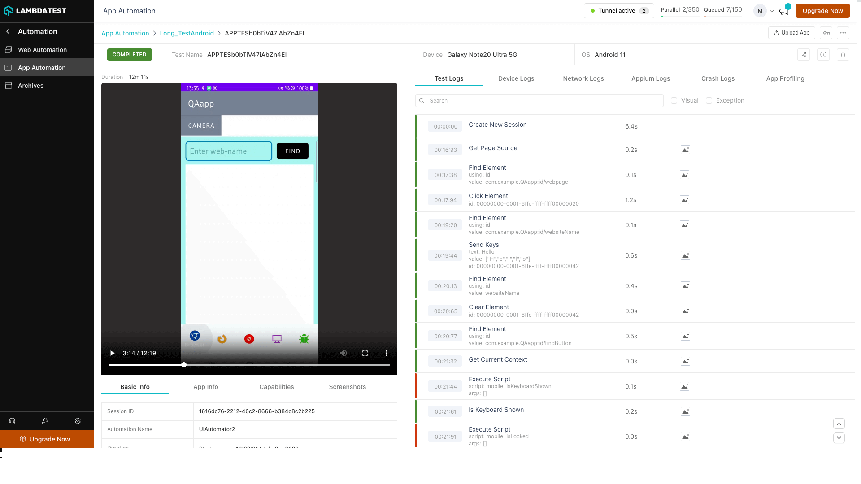Click the log search input field
The width and height of the screenshot is (861, 484).
[x=538, y=100]
